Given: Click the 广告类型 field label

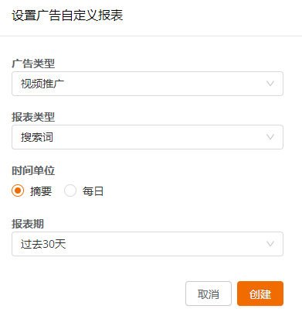Looking at the screenshot, I should [x=33, y=64].
